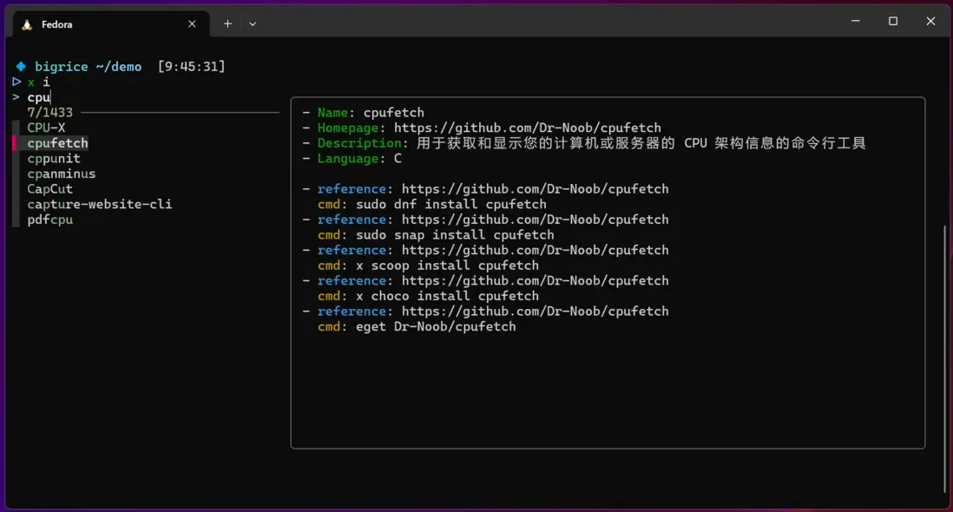Click the terminal vertical scrollbar thumb
The image size is (953, 512).
945,356
